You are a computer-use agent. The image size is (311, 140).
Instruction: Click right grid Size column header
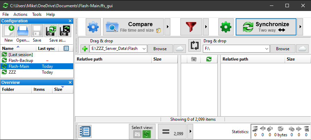[298, 59]
